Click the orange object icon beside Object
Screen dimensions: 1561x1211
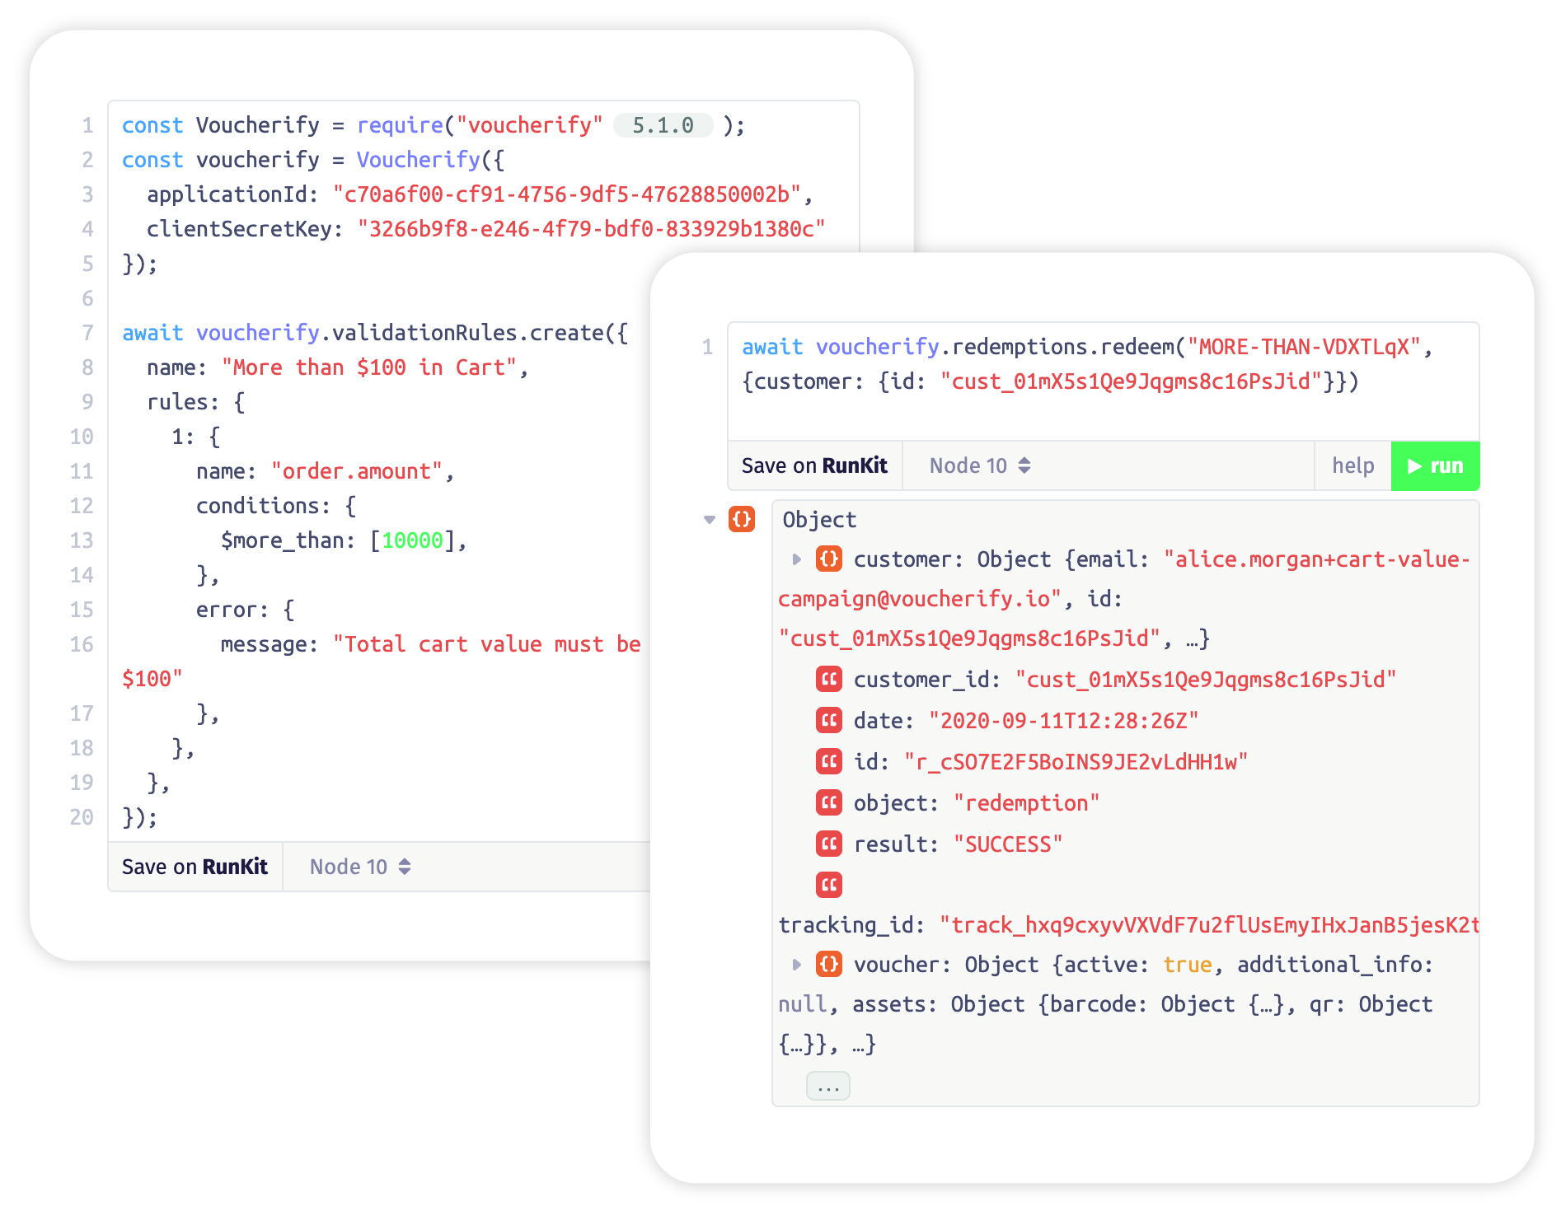(x=741, y=519)
